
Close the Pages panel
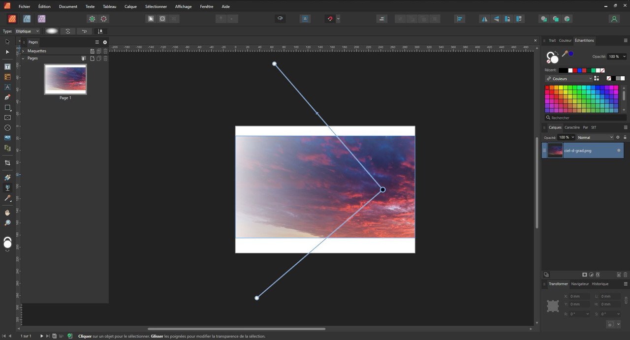(x=105, y=42)
